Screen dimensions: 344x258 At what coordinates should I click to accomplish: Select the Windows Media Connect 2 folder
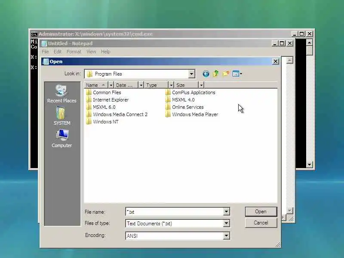pos(117,114)
